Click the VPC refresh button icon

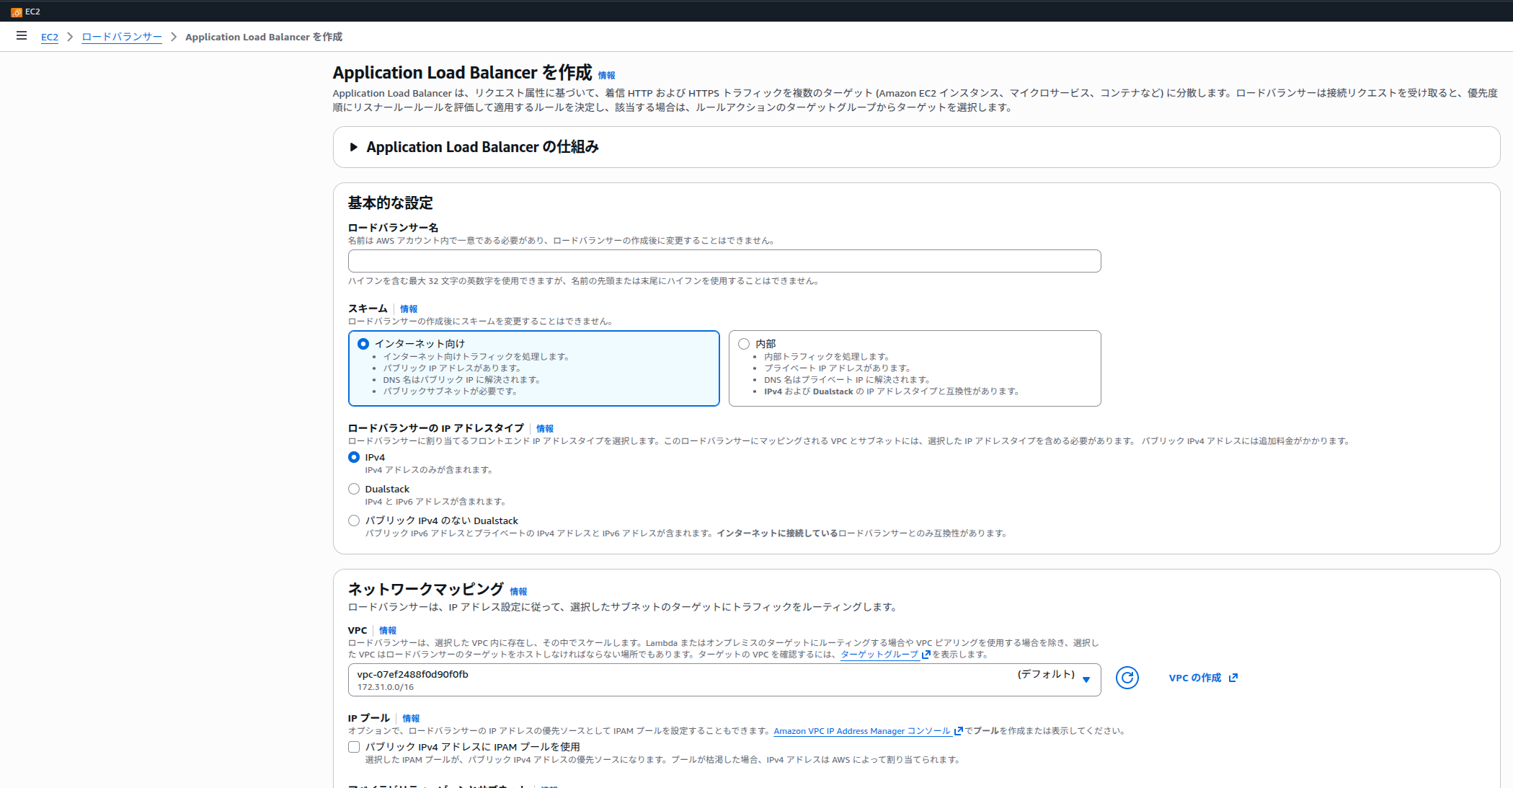click(1127, 678)
